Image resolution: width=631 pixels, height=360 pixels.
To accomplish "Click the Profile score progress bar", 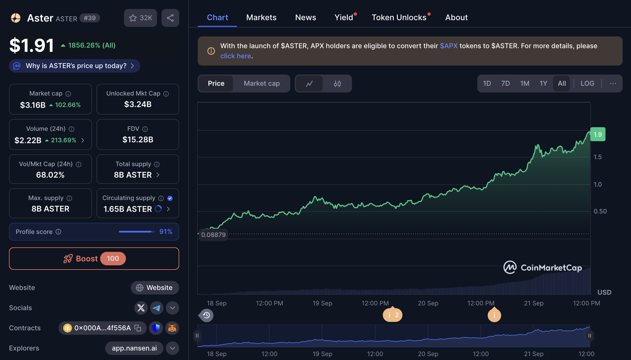I will point(136,232).
